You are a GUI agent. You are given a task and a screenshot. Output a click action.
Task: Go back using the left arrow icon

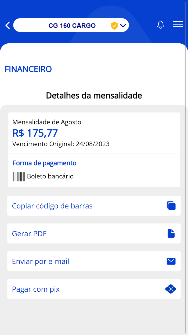coord(7,25)
